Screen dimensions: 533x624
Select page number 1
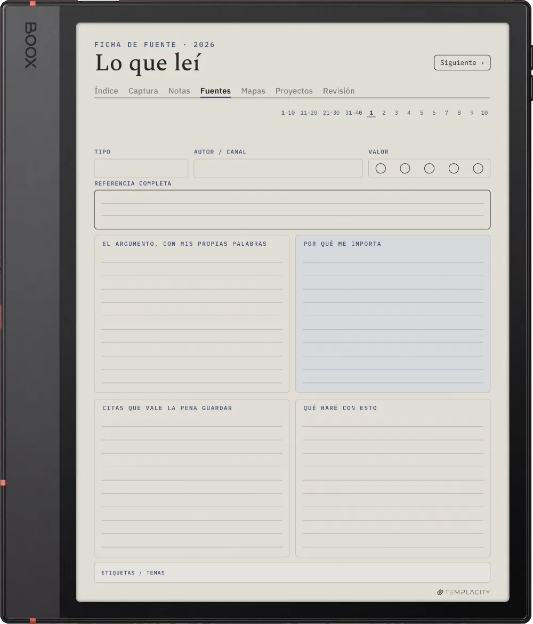371,113
